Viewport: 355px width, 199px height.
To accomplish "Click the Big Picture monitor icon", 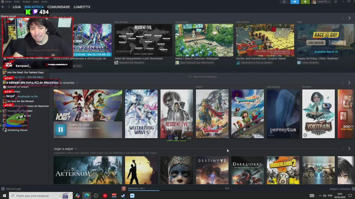I will (x=336, y=2).
